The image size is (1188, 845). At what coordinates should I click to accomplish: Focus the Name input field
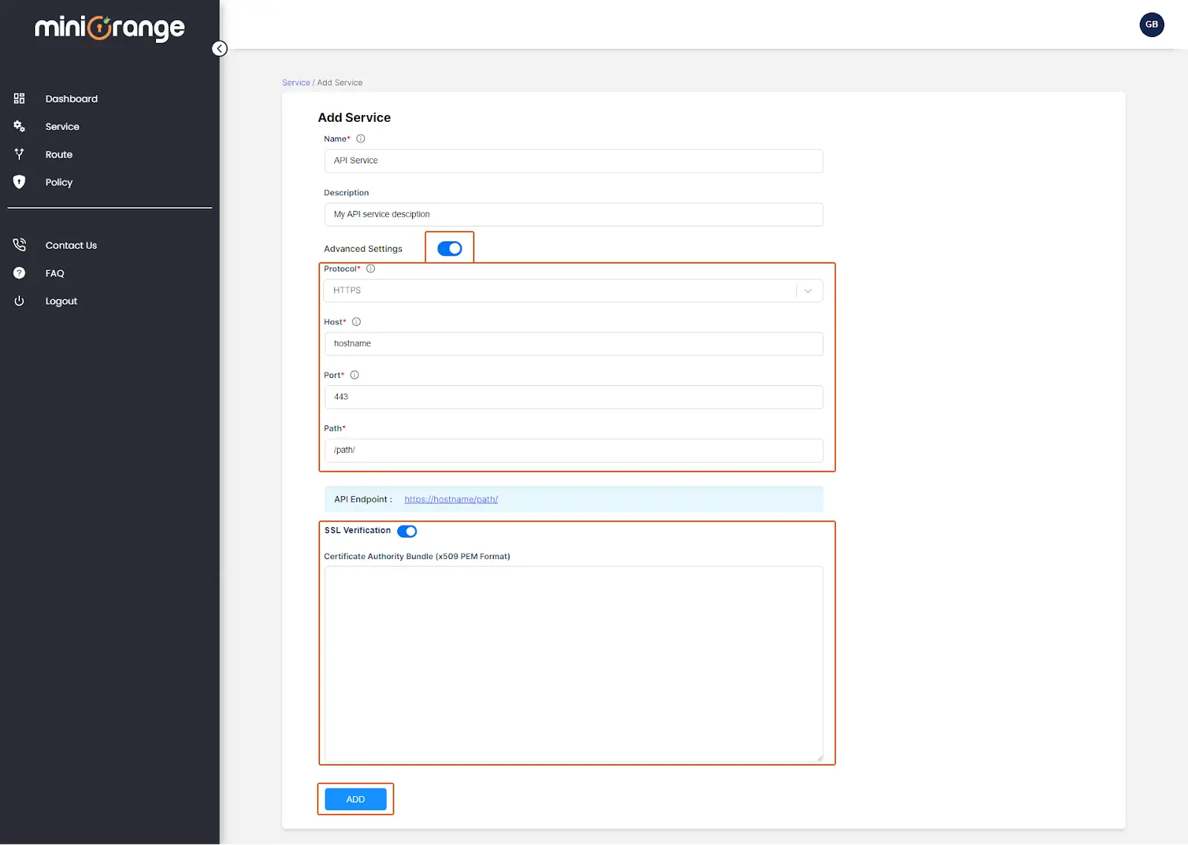click(x=573, y=161)
